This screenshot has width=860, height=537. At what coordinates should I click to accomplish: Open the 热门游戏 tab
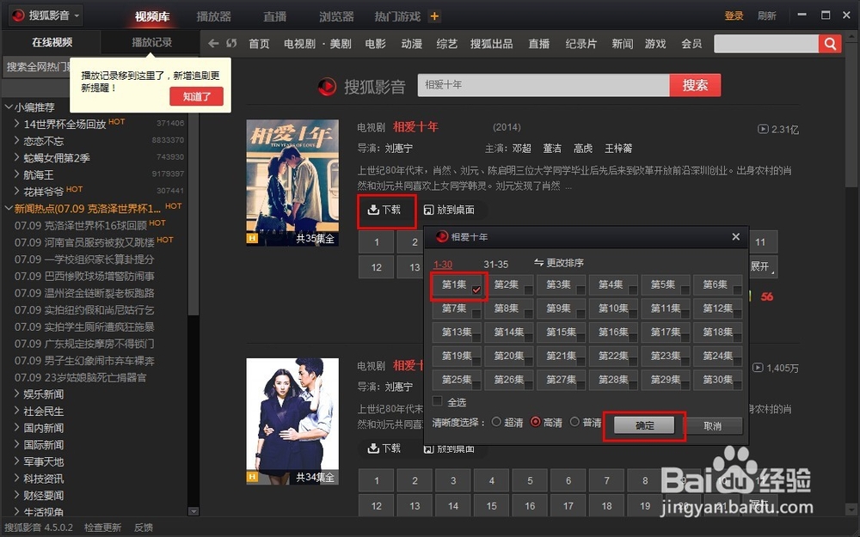[x=397, y=16]
